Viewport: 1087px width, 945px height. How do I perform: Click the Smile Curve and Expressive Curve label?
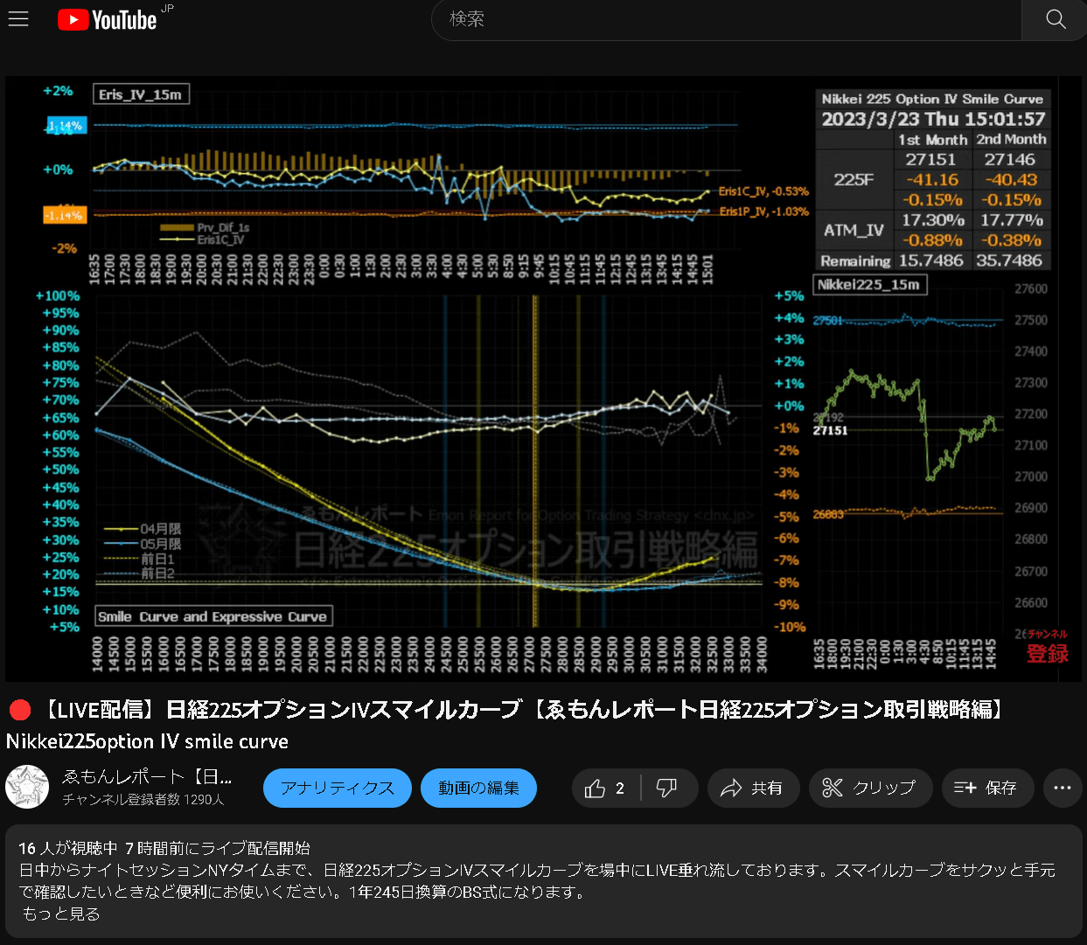click(x=213, y=616)
